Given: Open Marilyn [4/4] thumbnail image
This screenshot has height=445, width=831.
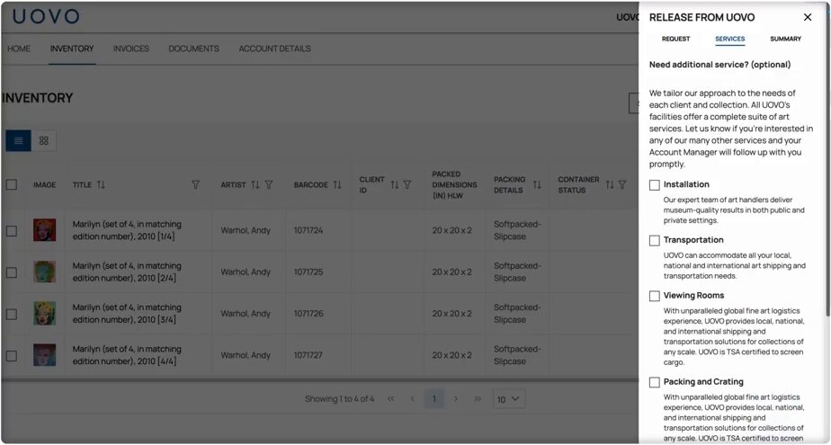Looking at the screenshot, I should 45,355.
